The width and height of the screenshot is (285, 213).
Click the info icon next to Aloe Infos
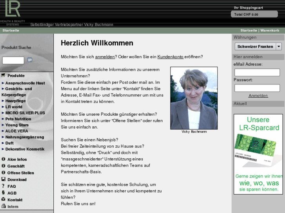3,159
